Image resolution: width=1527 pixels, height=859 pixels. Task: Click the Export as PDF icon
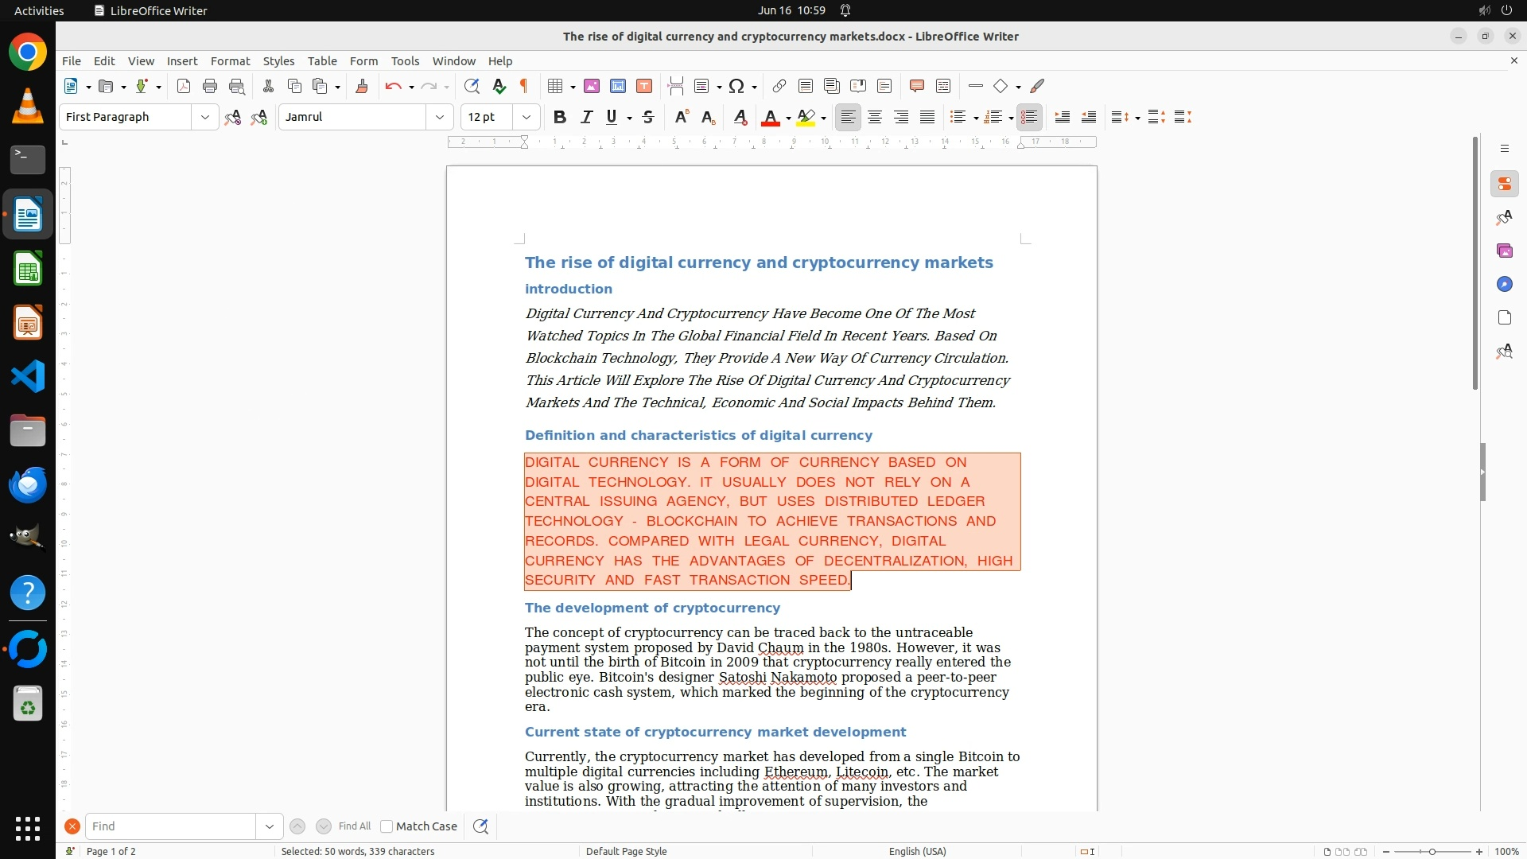tap(184, 86)
